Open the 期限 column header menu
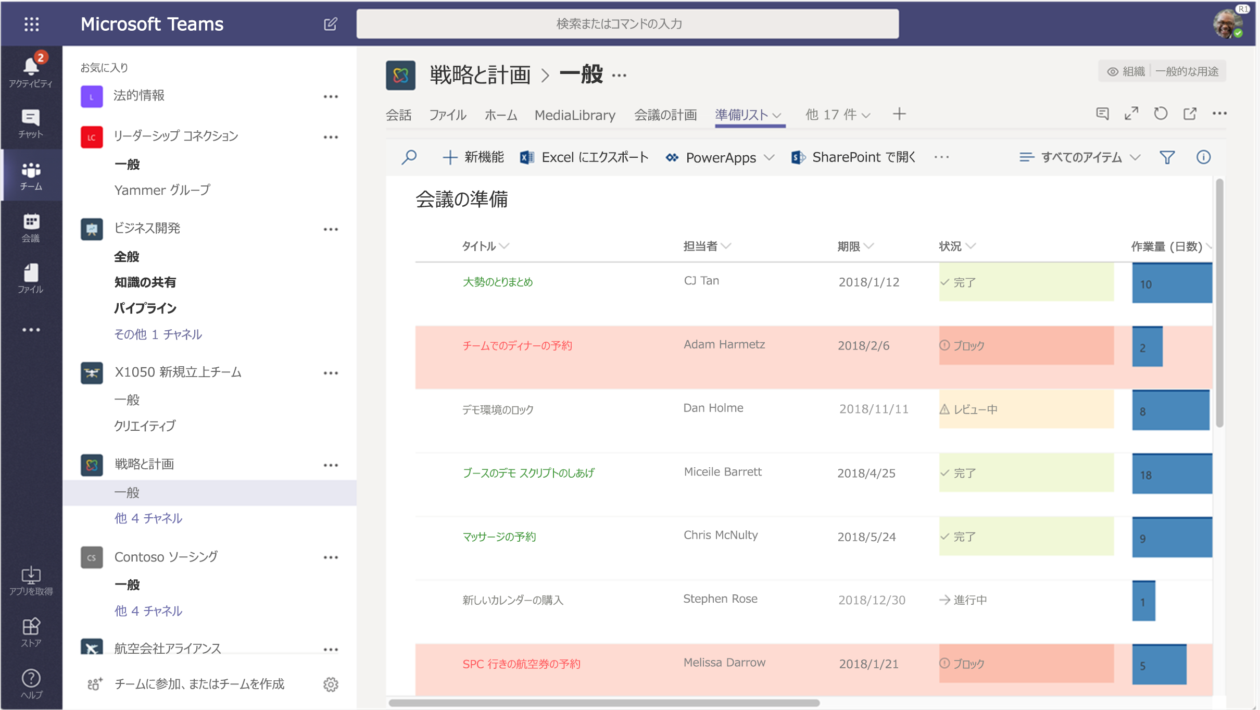Screen dimensions: 1260x710 pos(855,246)
